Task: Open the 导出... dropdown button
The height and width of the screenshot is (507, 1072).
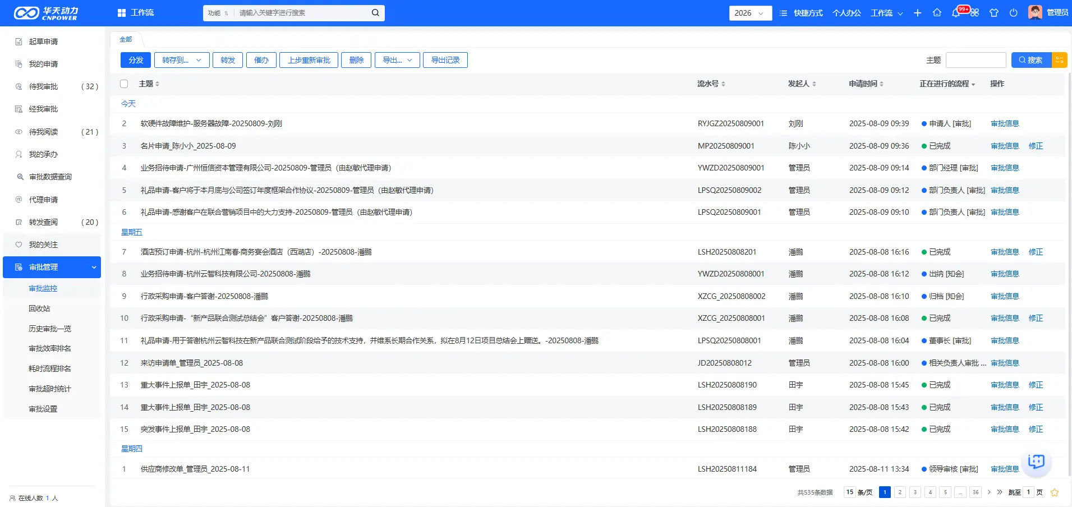Action: (397, 60)
